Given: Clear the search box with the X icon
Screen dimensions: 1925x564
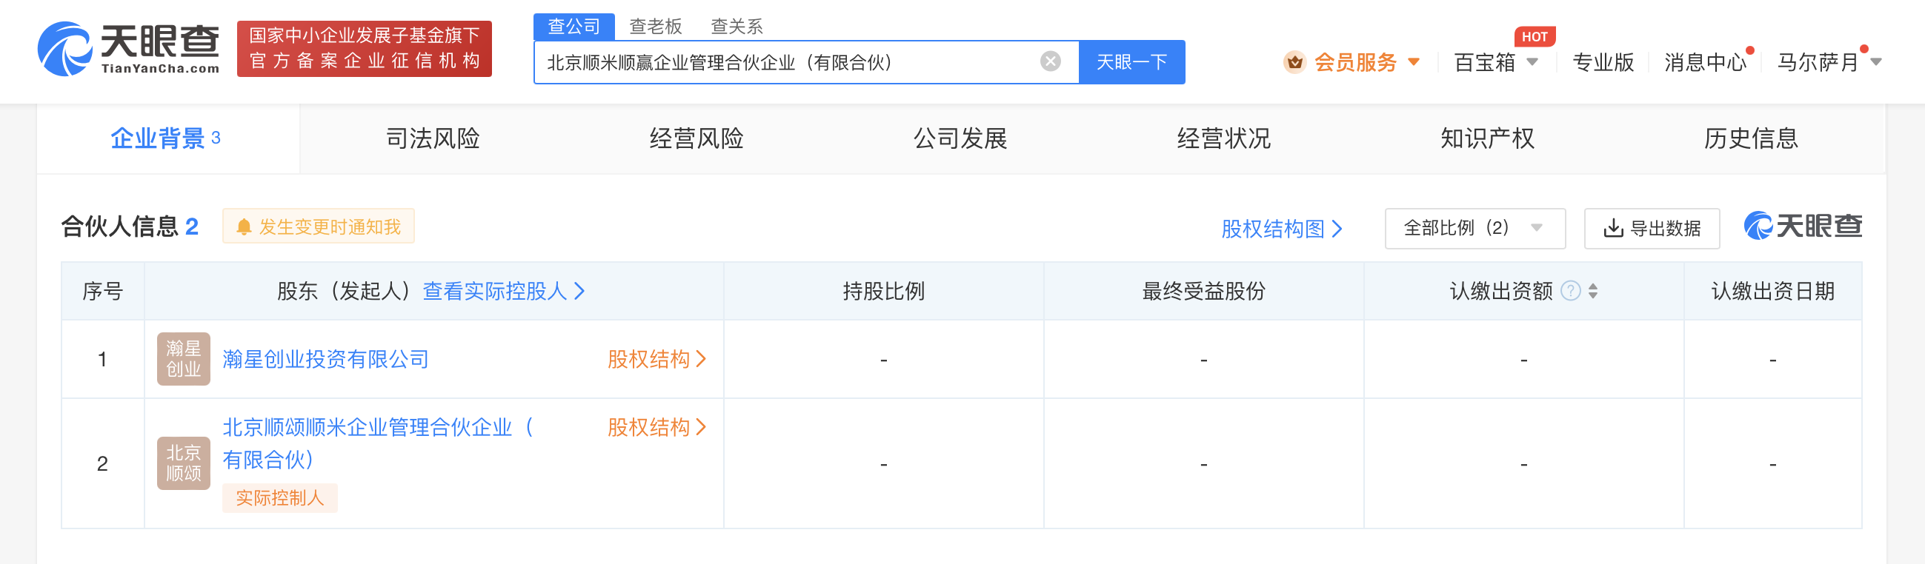Looking at the screenshot, I should (1050, 62).
